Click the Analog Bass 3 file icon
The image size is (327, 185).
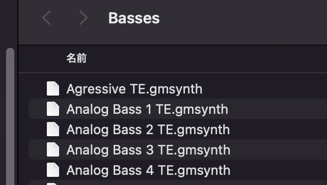click(53, 149)
